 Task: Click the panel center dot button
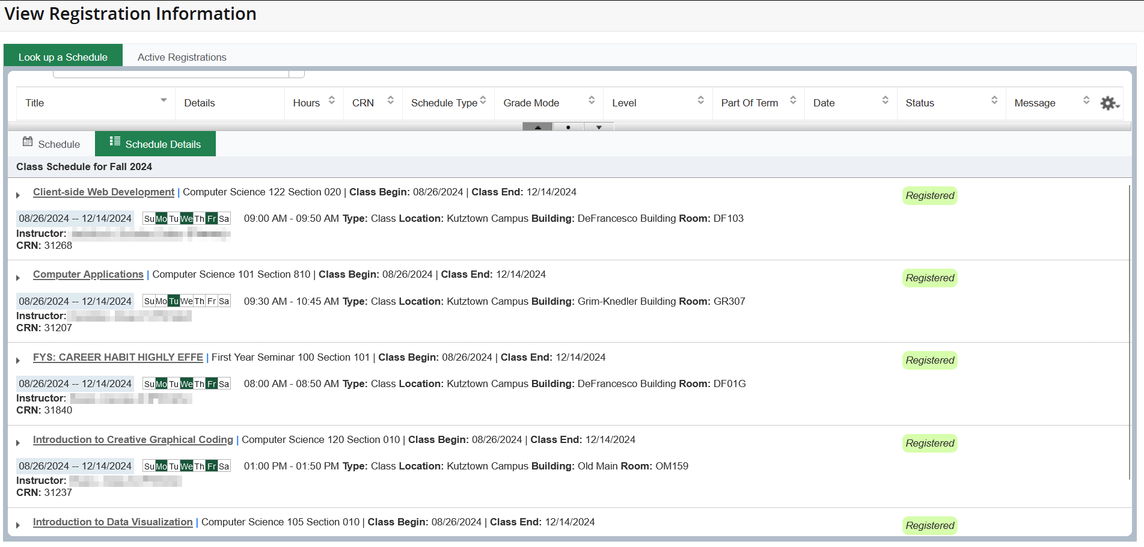pos(568,127)
